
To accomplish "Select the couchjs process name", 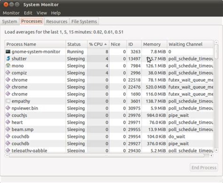I will coord(19,115).
